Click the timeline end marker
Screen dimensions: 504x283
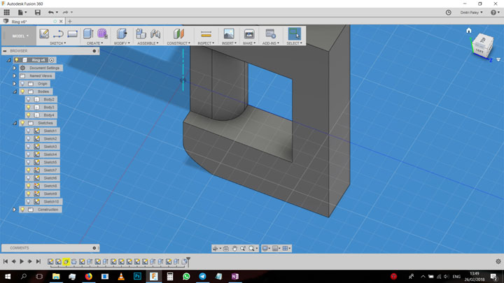tap(188, 261)
